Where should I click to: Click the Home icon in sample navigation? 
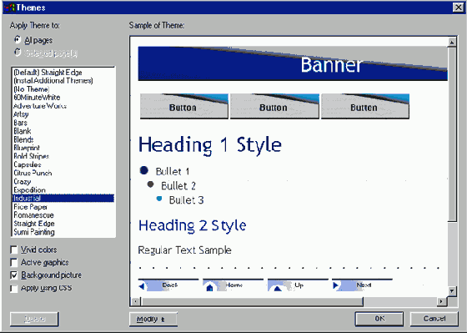tap(209, 287)
